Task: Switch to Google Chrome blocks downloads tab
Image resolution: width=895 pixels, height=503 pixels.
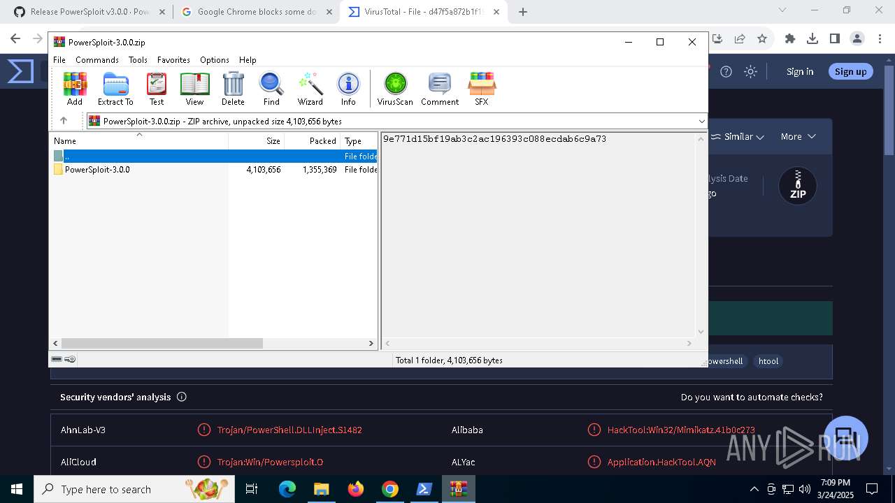Action: (x=257, y=12)
